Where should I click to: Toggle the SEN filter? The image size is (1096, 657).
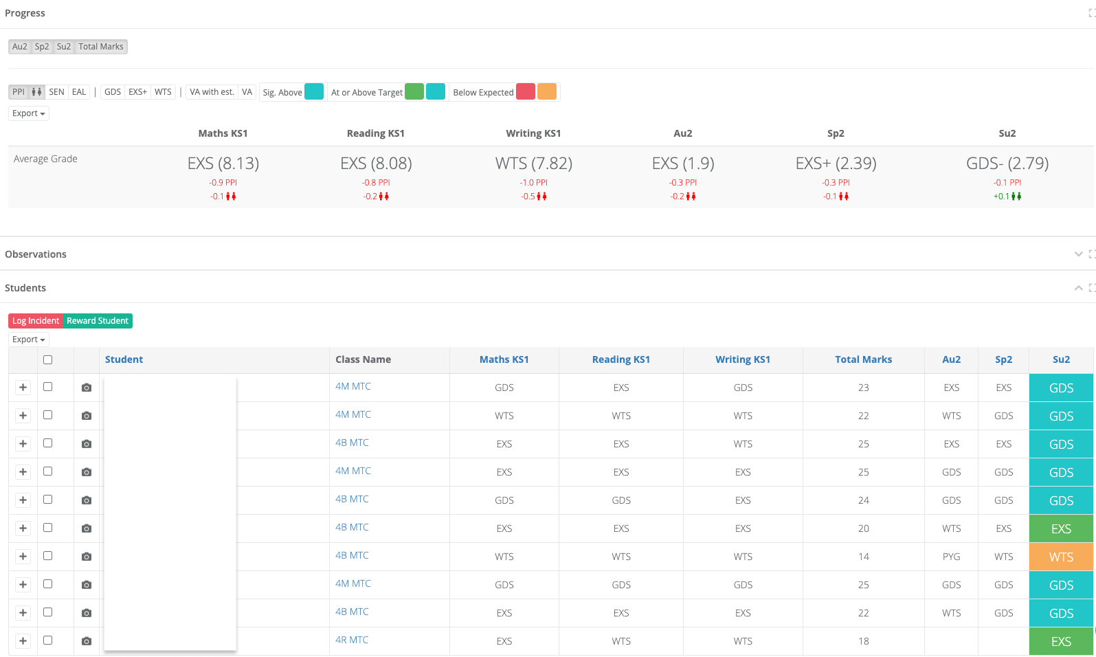click(x=56, y=92)
